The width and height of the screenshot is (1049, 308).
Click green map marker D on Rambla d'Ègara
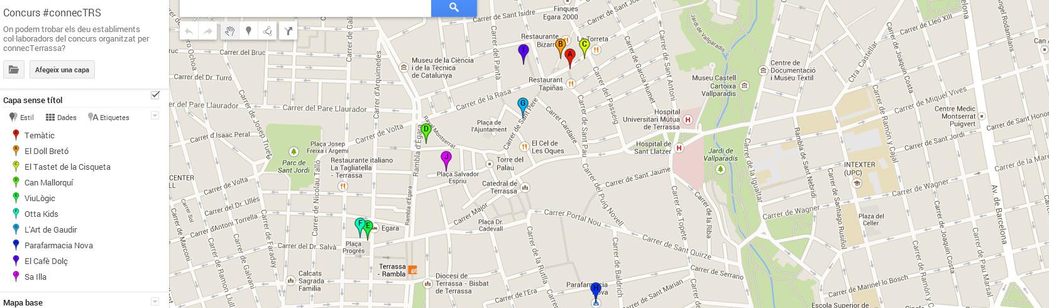[426, 133]
